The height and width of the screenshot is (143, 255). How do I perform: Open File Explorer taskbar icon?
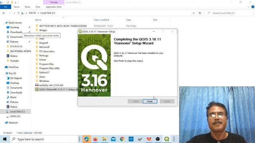(x=104, y=139)
